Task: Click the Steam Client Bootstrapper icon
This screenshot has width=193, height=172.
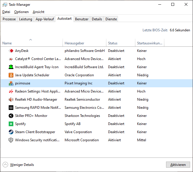Action: click(x=11, y=132)
